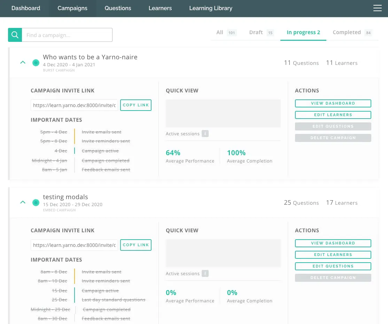This screenshot has height=324, width=388.
Task: Go to the Questions navigation item
Action: click(x=118, y=8)
